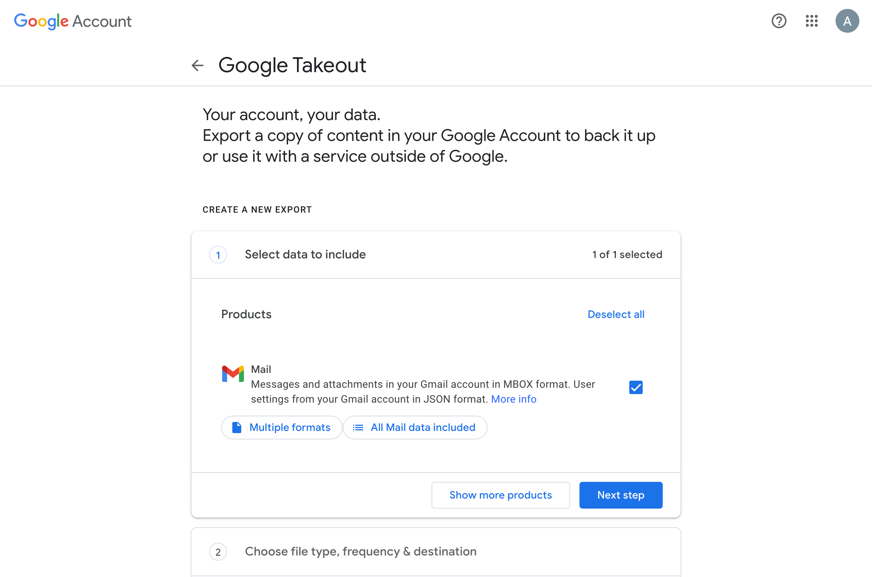Click the Help question mark icon
The width and height of the screenshot is (872, 577).
pyautogui.click(x=779, y=21)
